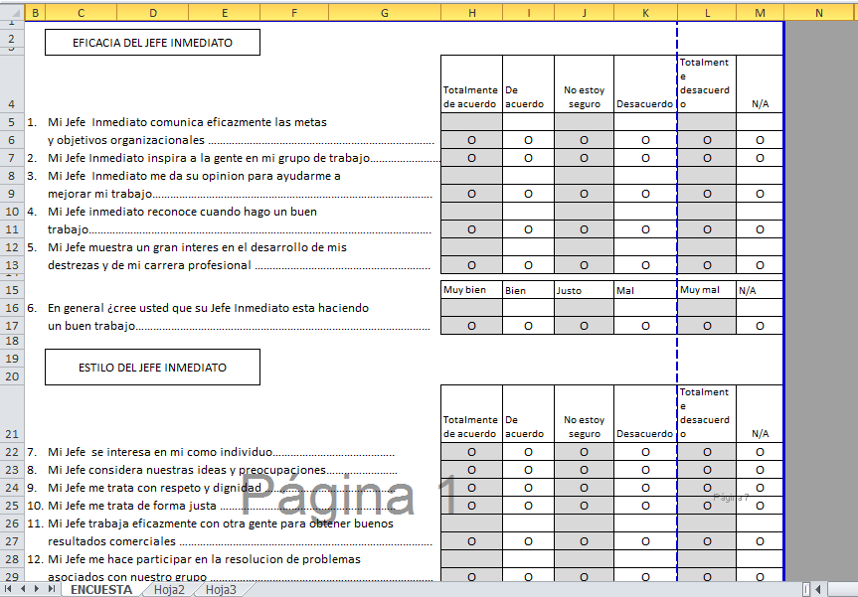858x597 pixels.
Task: Mark 'De acuerdo' O in row 9
Action: coord(529,194)
